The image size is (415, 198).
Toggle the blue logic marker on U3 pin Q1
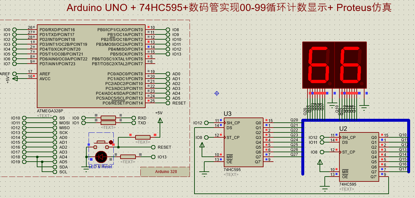point(266,126)
